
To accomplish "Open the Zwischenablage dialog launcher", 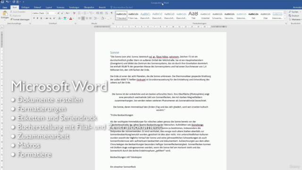I will click(x=30, y=24).
